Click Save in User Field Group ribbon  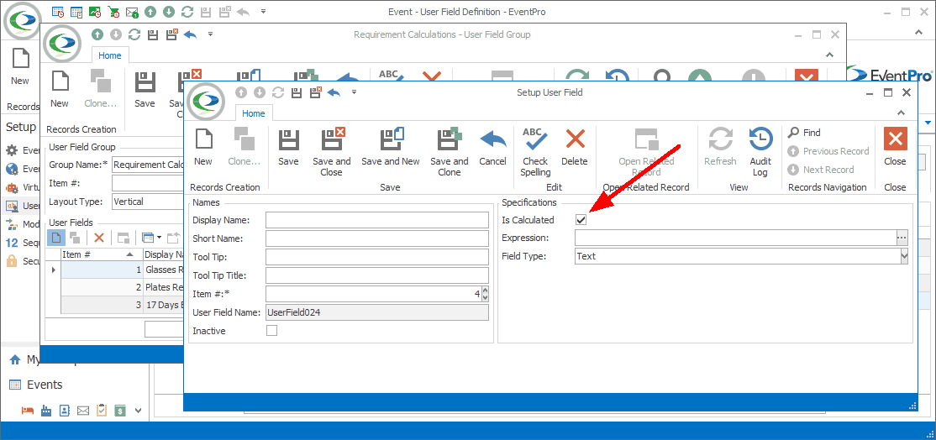click(x=145, y=91)
